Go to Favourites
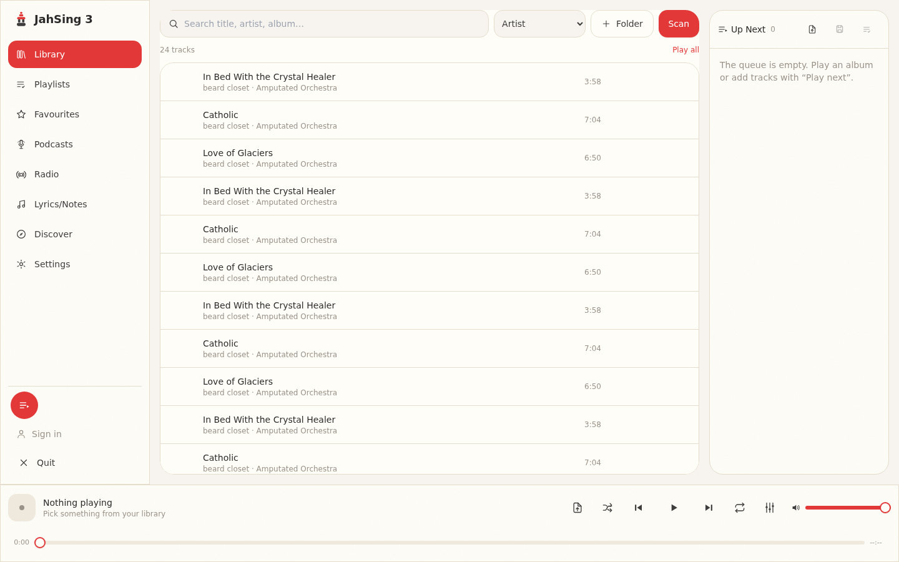899x562 pixels. point(75,114)
